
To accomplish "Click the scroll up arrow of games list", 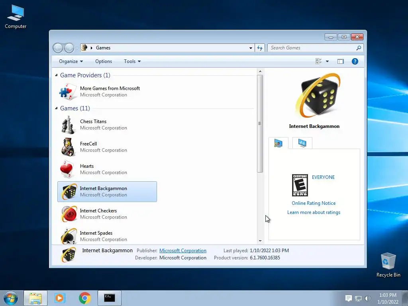I will coord(260,71).
